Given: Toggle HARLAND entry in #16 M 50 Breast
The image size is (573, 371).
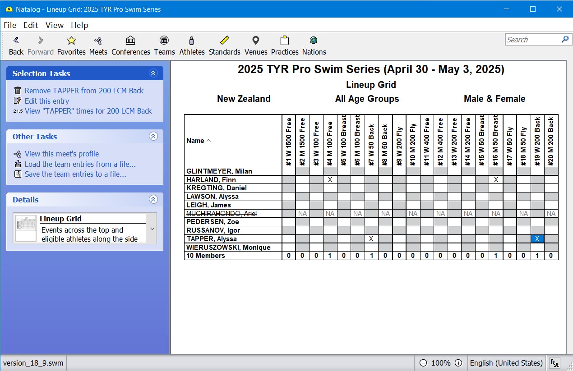Looking at the screenshot, I should pos(496,180).
